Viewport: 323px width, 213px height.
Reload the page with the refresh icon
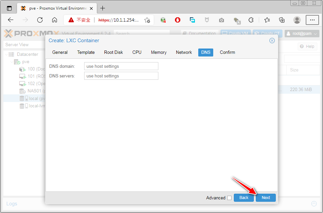tap(40, 20)
